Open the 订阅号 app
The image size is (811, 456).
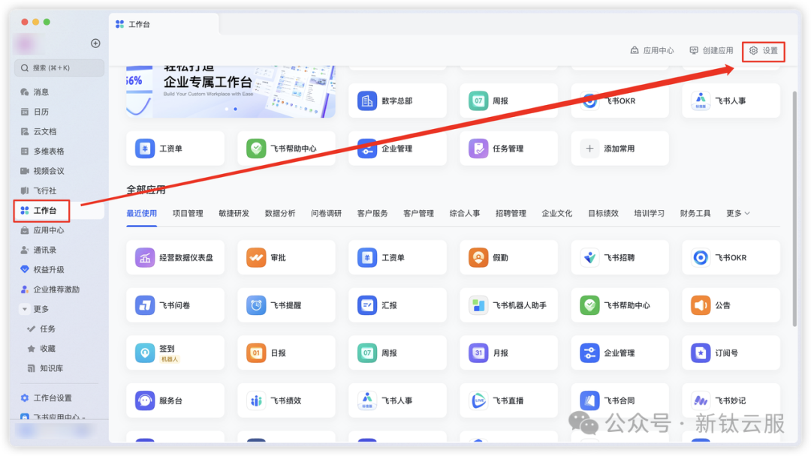point(731,352)
